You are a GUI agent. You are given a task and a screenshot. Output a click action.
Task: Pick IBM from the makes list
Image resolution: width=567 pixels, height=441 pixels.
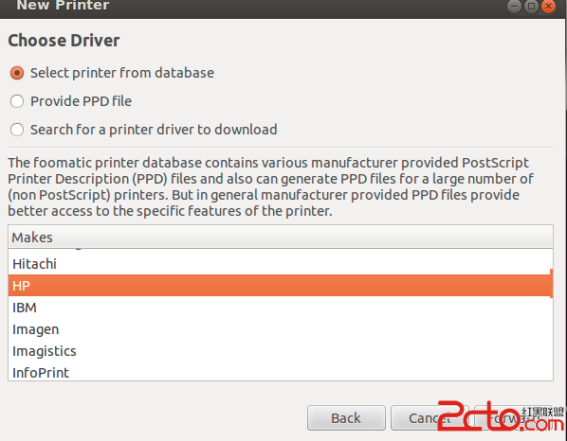pyautogui.click(x=281, y=308)
